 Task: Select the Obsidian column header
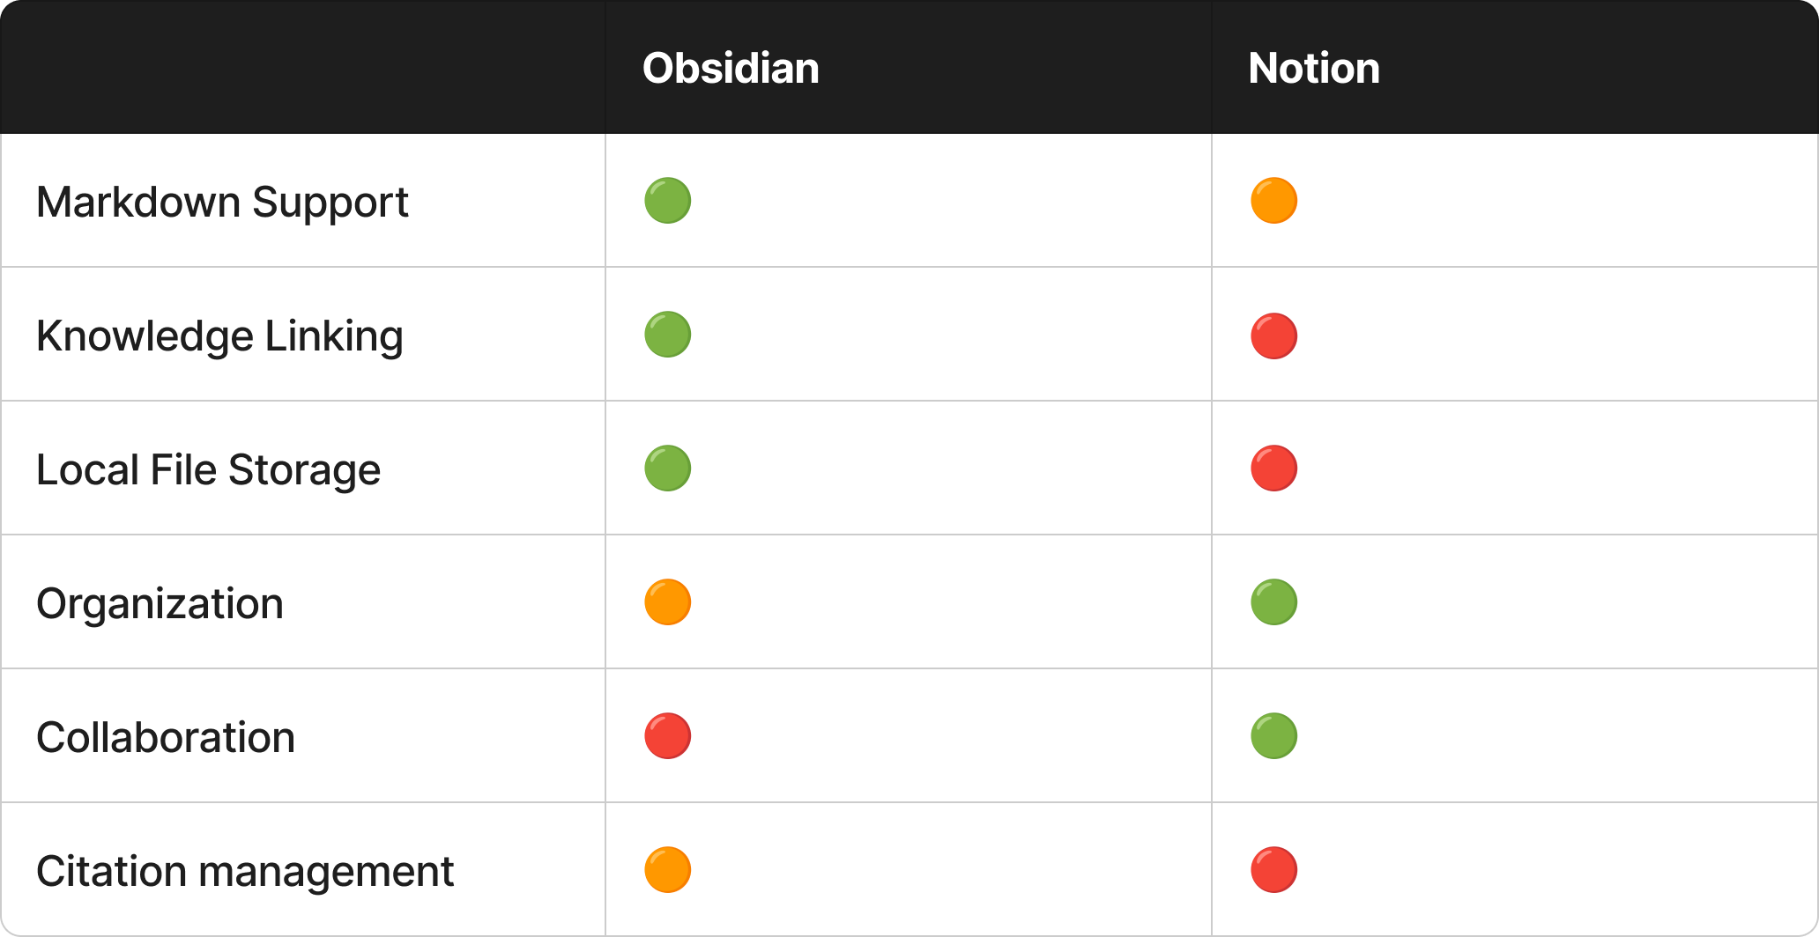tap(731, 68)
